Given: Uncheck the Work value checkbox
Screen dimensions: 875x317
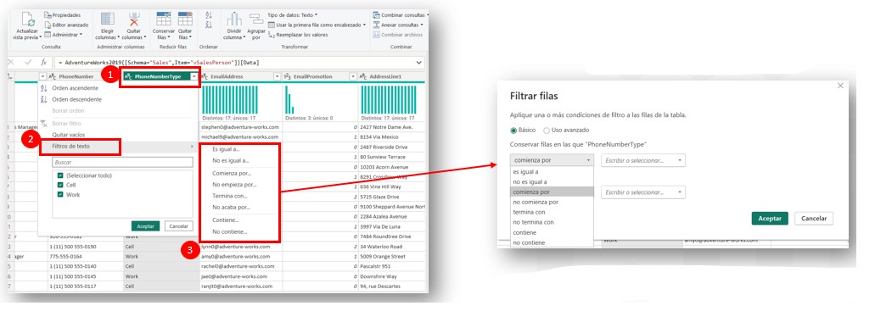Looking at the screenshot, I should point(60,194).
